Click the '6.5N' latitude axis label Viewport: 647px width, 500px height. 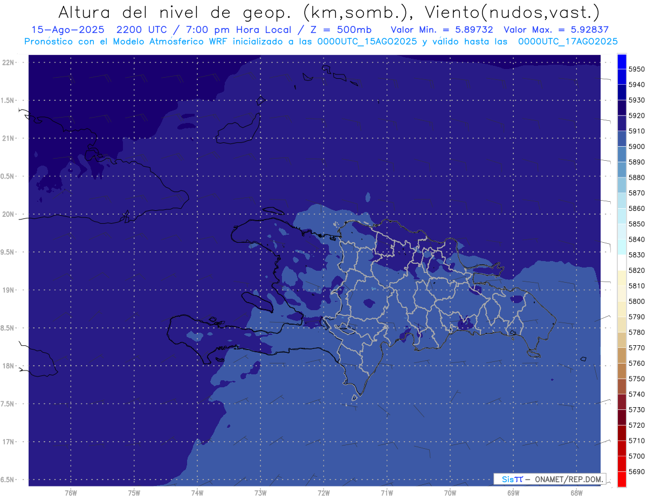[8, 480]
